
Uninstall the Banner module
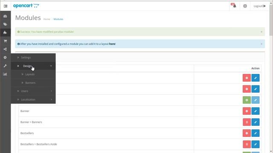(247, 111)
